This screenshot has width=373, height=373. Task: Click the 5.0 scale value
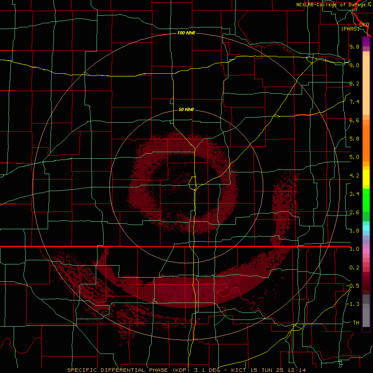(x=354, y=157)
